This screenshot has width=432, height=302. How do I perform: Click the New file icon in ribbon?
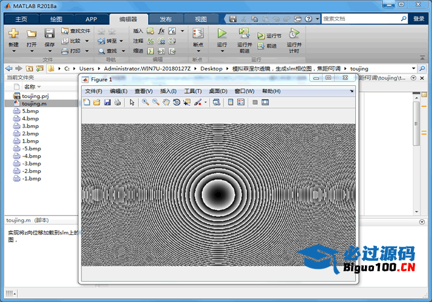(x=13, y=34)
